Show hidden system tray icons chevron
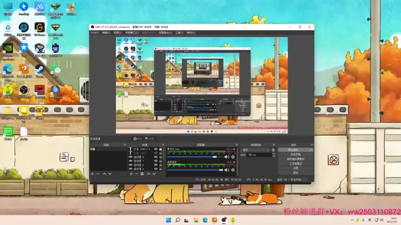This screenshot has height=225, width=401. (352, 220)
